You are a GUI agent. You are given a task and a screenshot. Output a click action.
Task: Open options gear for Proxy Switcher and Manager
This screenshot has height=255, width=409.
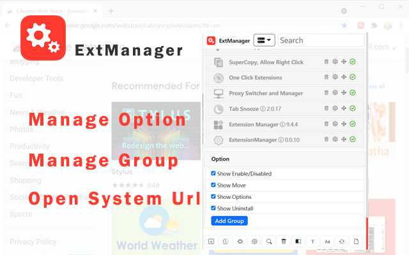click(x=335, y=92)
